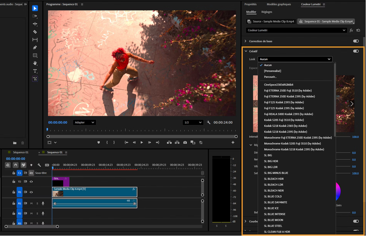Enable voice-over record on A2
This screenshot has height=236, width=366.
point(43,214)
